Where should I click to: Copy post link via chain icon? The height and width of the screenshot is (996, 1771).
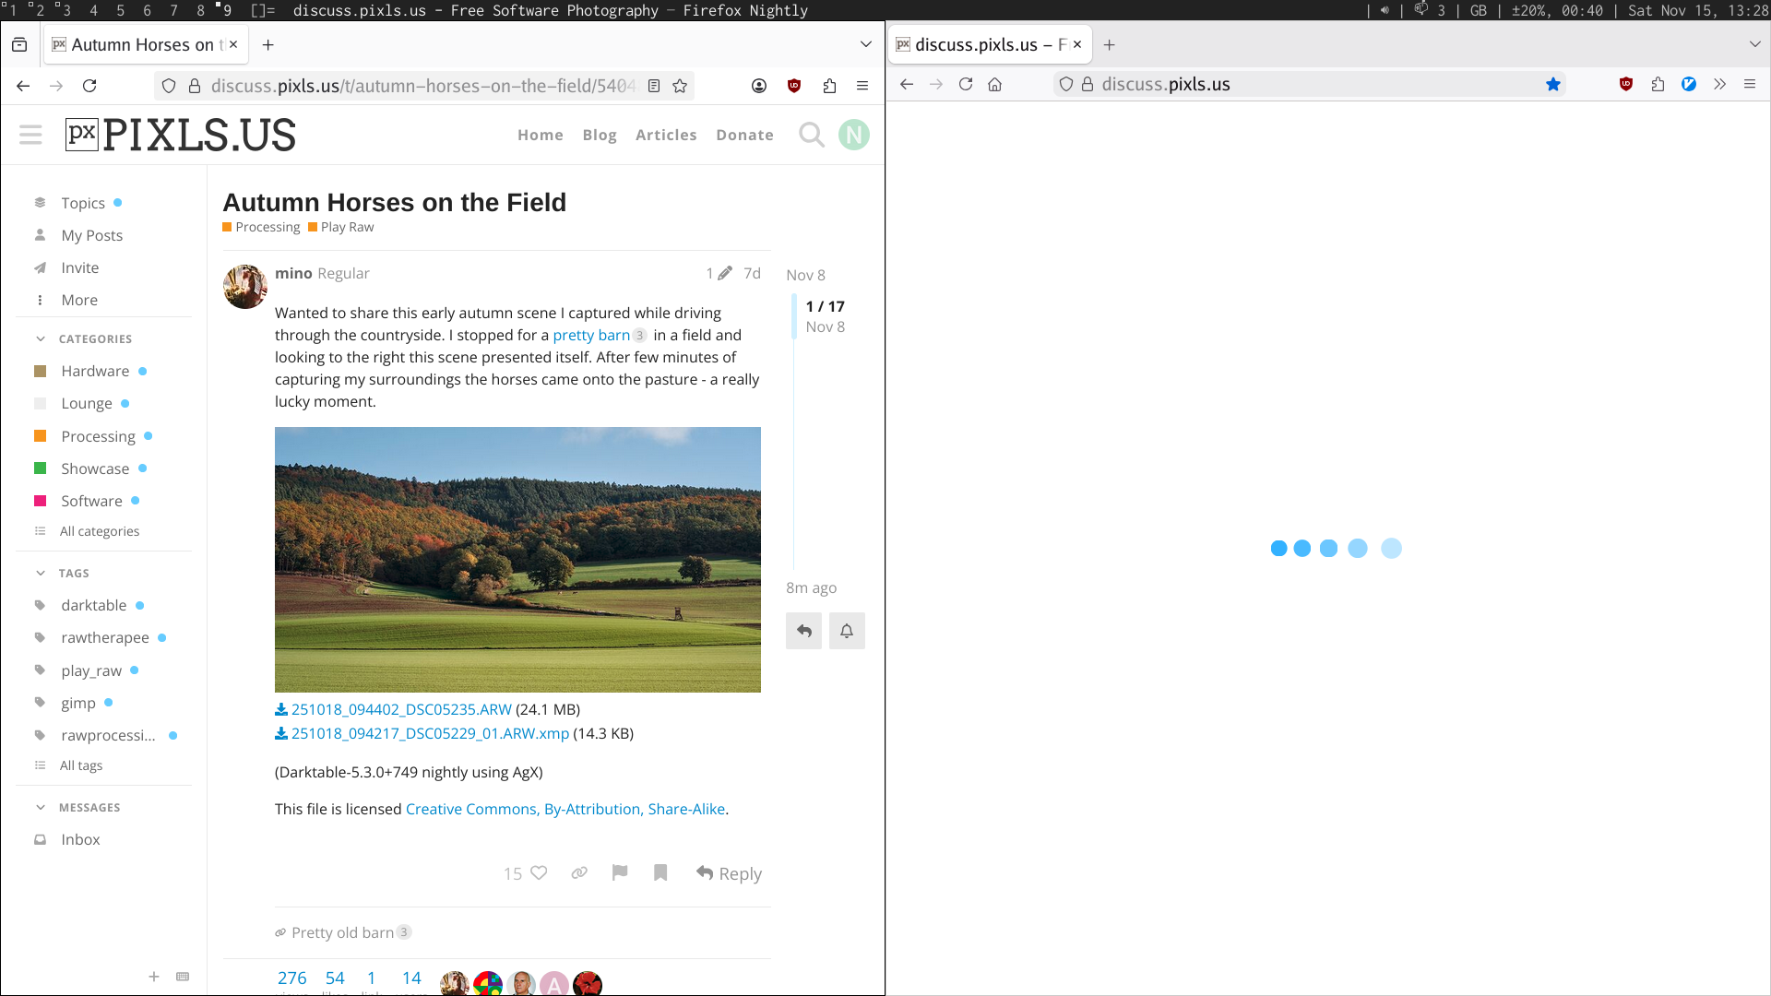click(x=579, y=872)
